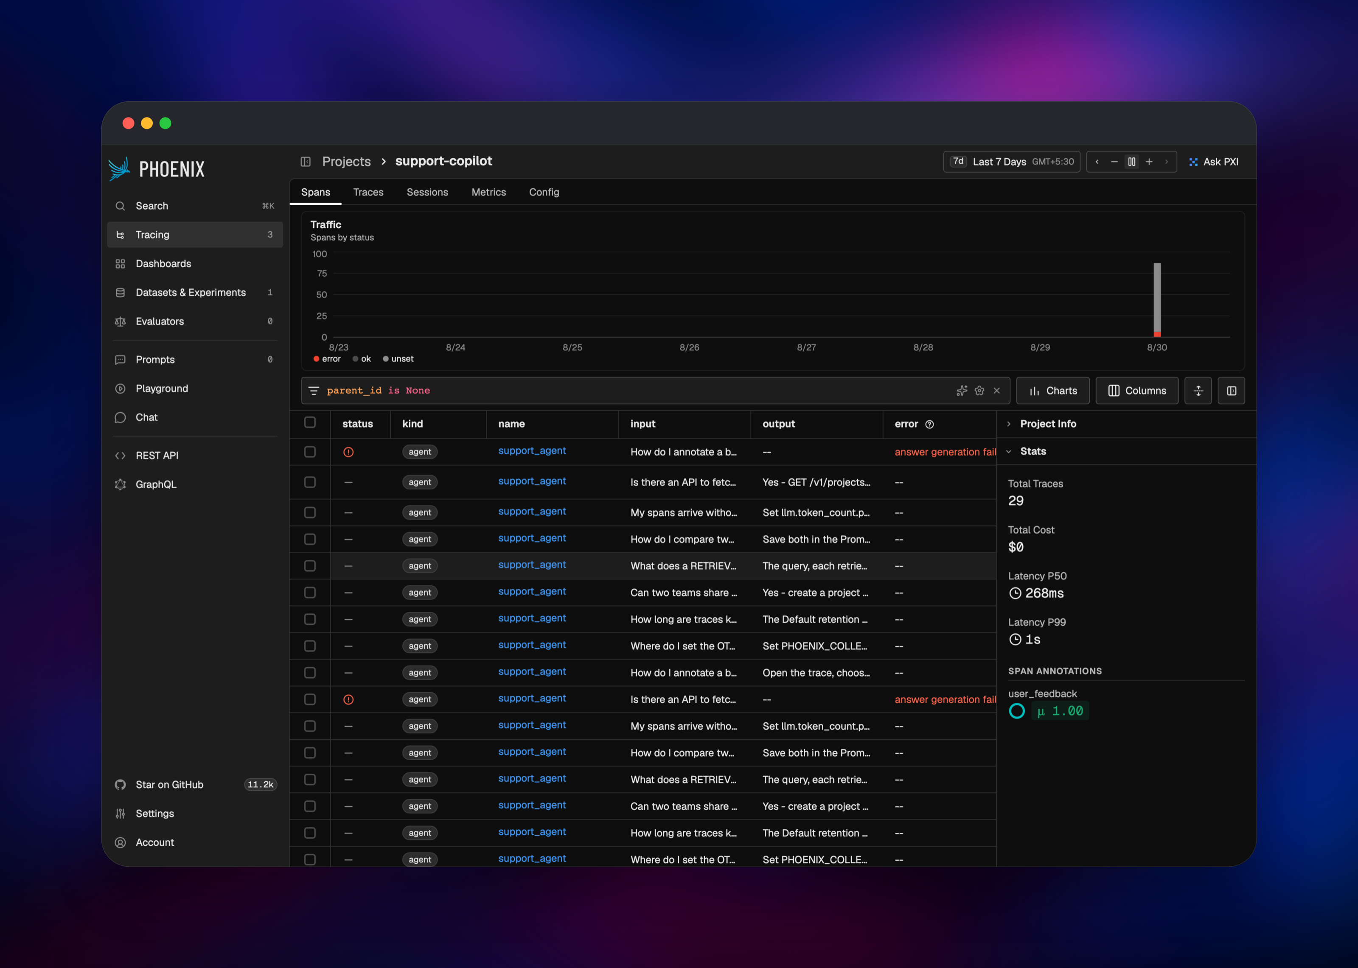
Task: Expand the Project Info section
Action: coord(1126,424)
